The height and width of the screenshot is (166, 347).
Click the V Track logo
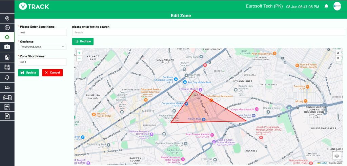34,6
